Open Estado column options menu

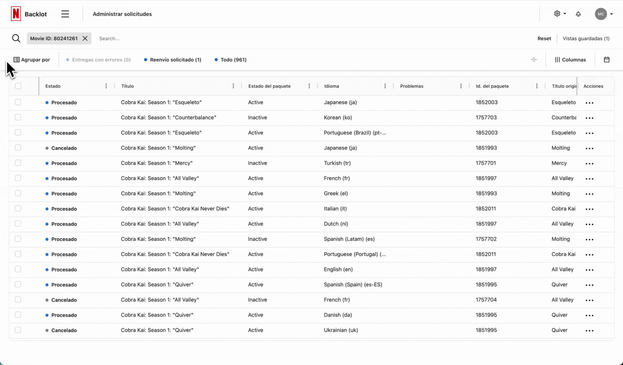pyautogui.click(x=106, y=86)
